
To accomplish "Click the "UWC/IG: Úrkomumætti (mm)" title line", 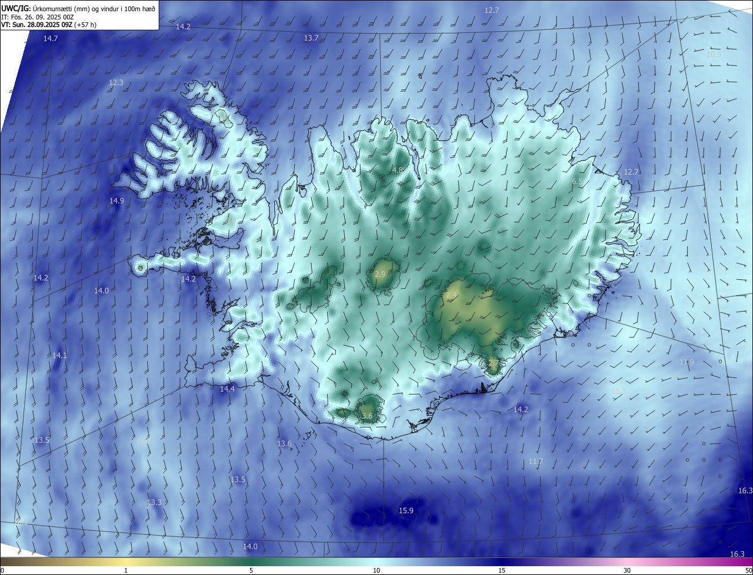I will (79, 8).
